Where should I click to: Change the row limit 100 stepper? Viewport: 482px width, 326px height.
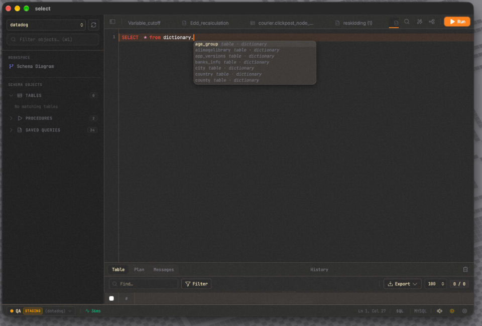point(435,284)
